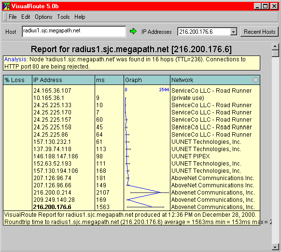Click IP address 24.25.225.170

pos(52,112)
